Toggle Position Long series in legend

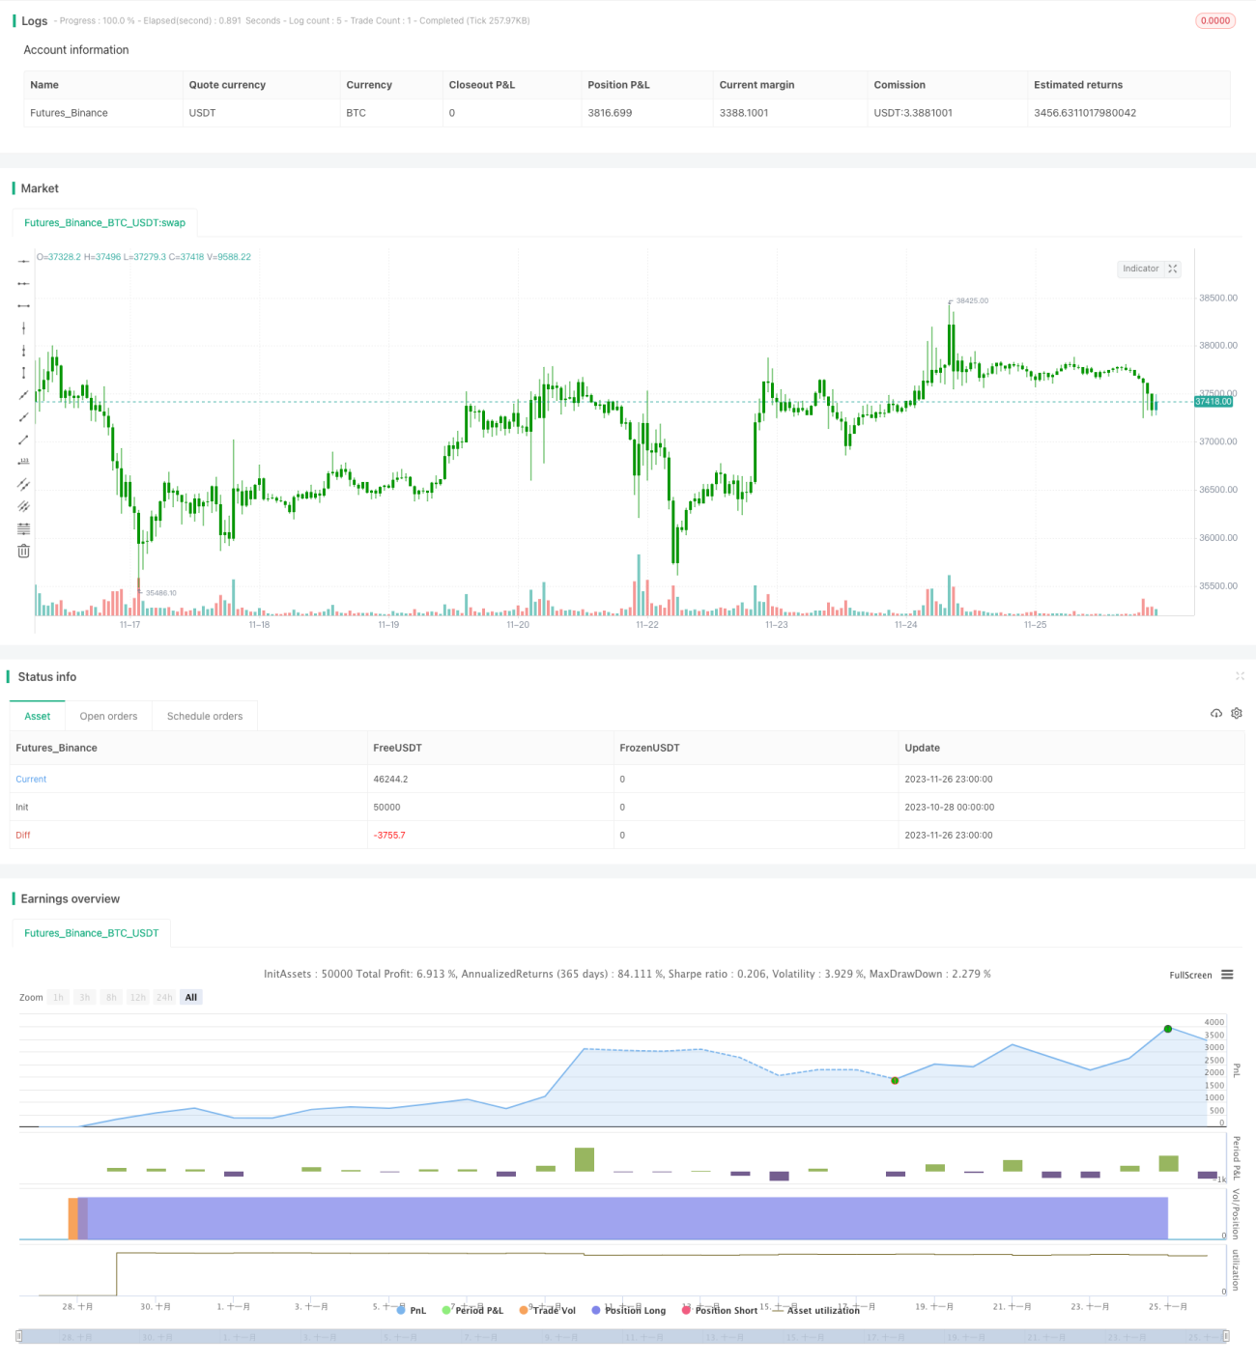click(x=629, y=1310)
